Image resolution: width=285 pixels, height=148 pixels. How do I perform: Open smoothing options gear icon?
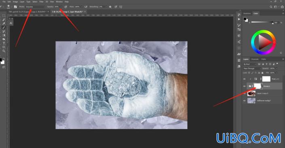point(110,7)
